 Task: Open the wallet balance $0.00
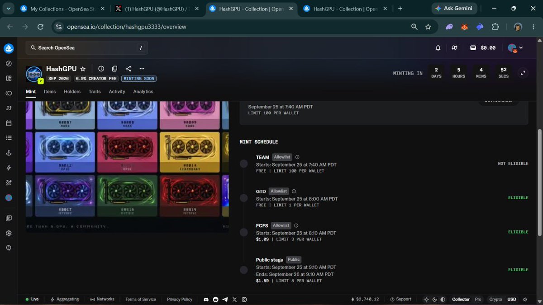click(x=482, y=48)
